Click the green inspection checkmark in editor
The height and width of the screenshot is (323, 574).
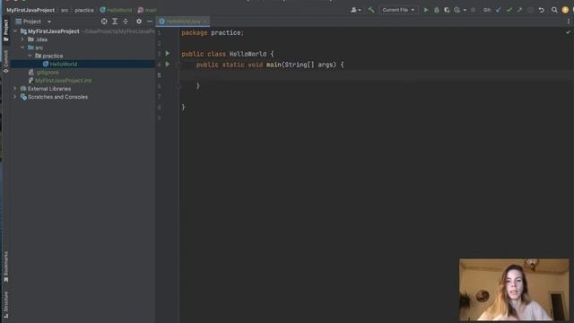[568, 32]
